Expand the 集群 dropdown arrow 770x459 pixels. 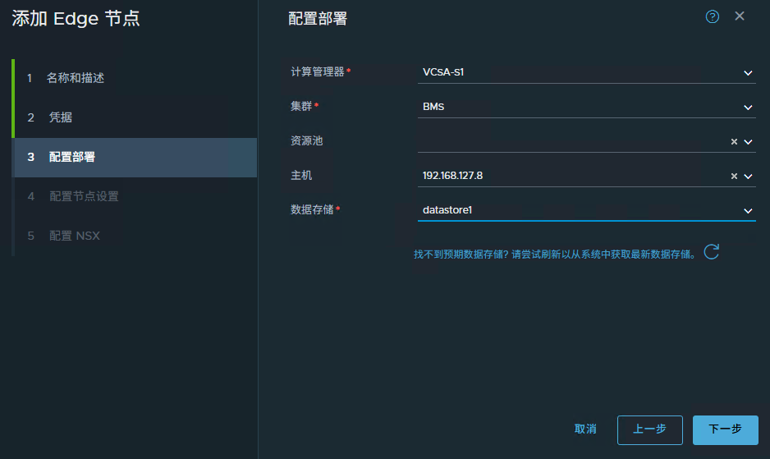pyautogui.click(x=748, y=108)
